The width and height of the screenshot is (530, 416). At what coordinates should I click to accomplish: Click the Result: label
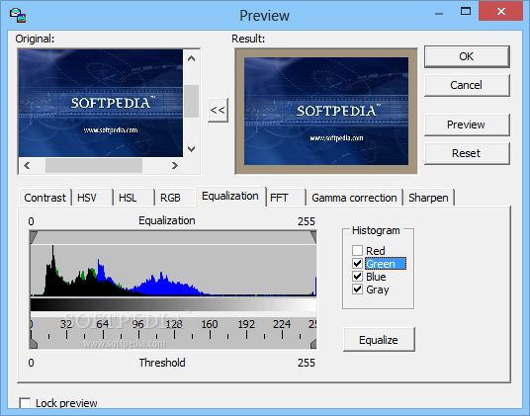[248, 39]
